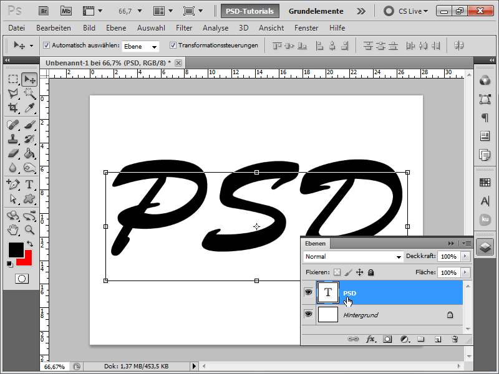
Task: Select the Eraser tool
Action: coord(12,153)
